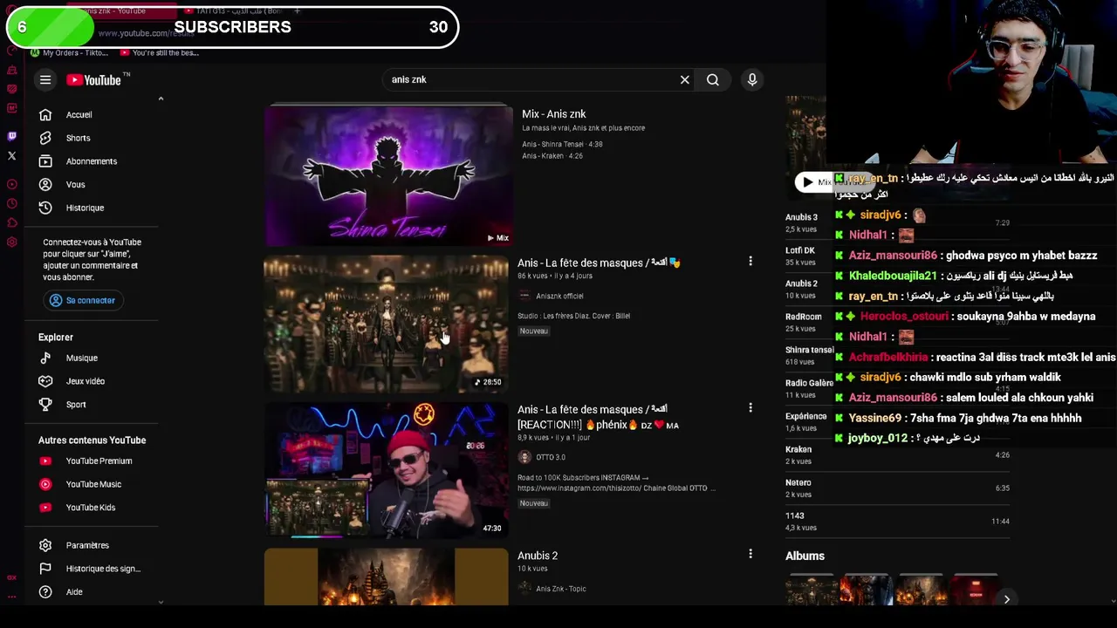Click the Shorts icon in sidebar
The height and width of the screenshot is (628, 1117).
point(45,138)
